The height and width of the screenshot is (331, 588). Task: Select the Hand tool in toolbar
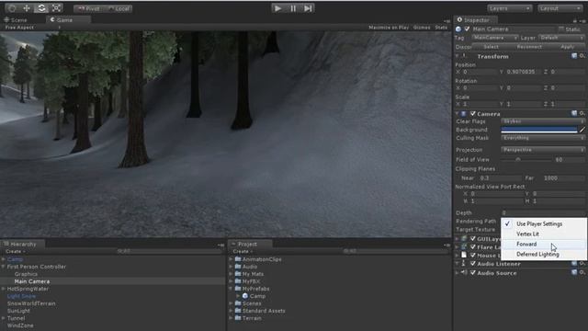tap(12, 8)
